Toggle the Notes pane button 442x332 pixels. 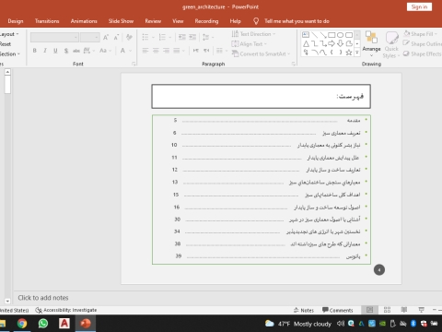pos(304,310)
